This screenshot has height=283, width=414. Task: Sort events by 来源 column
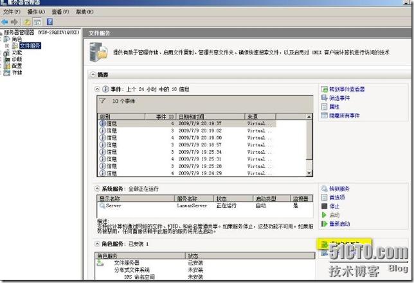click(260, 117)
